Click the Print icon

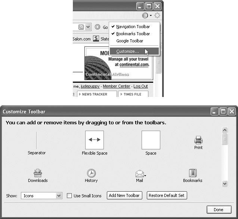198,140
